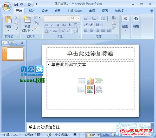Open the font size dropdown showing 44
The image size is (156, 138).
point(75,18)
